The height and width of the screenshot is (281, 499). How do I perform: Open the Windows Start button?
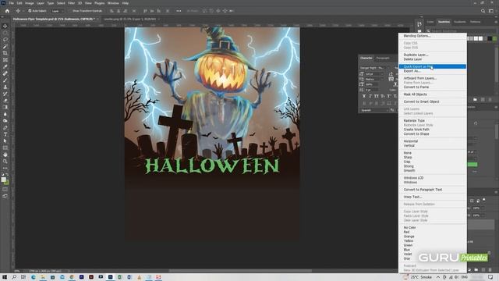(5, 277)
